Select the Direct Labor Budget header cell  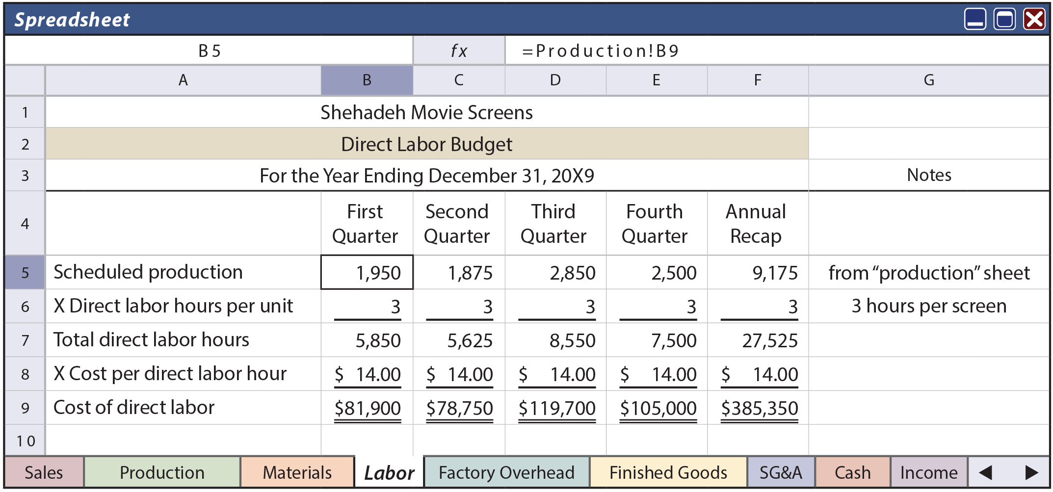point(426,144)
